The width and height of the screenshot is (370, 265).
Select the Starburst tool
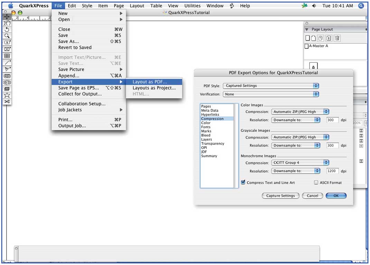tap(7, 95)
